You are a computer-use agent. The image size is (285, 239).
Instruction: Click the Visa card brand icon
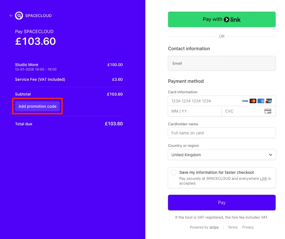245,101
